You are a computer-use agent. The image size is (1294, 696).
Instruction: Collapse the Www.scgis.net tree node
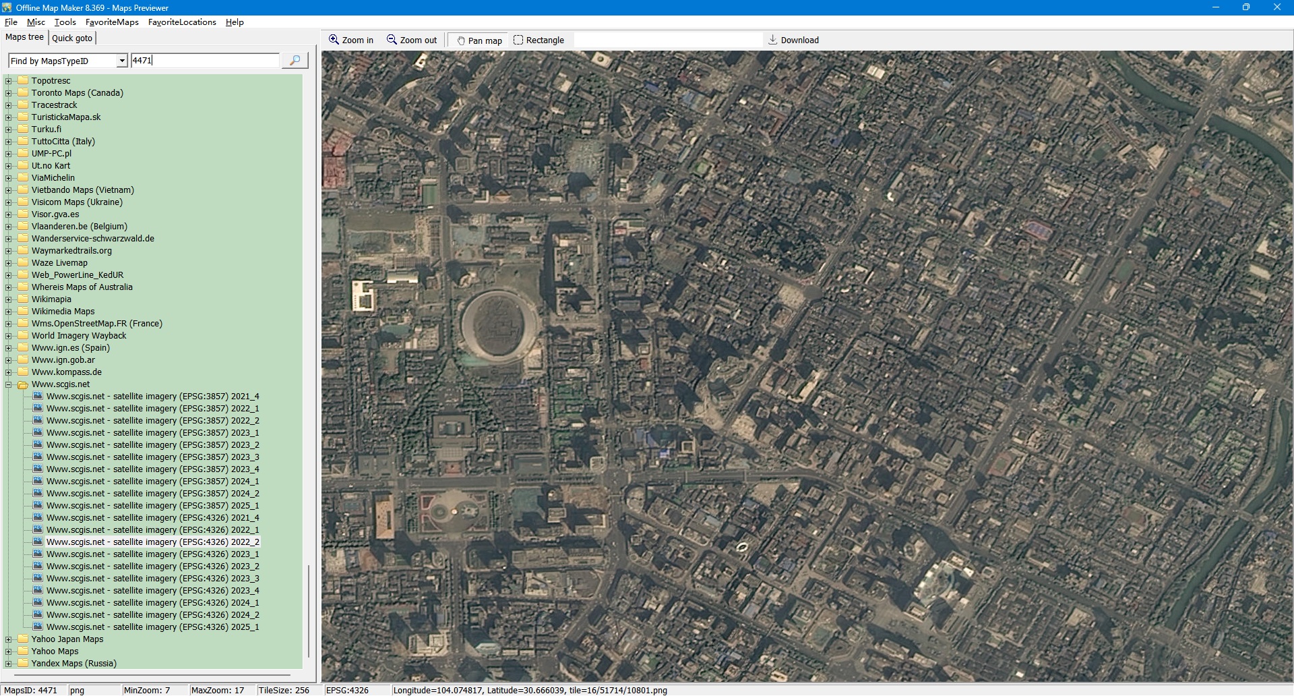pyautogui.click(x=9, y=384)
